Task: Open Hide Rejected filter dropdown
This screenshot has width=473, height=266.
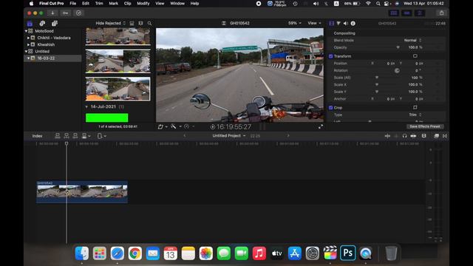Action: point(110,23)
